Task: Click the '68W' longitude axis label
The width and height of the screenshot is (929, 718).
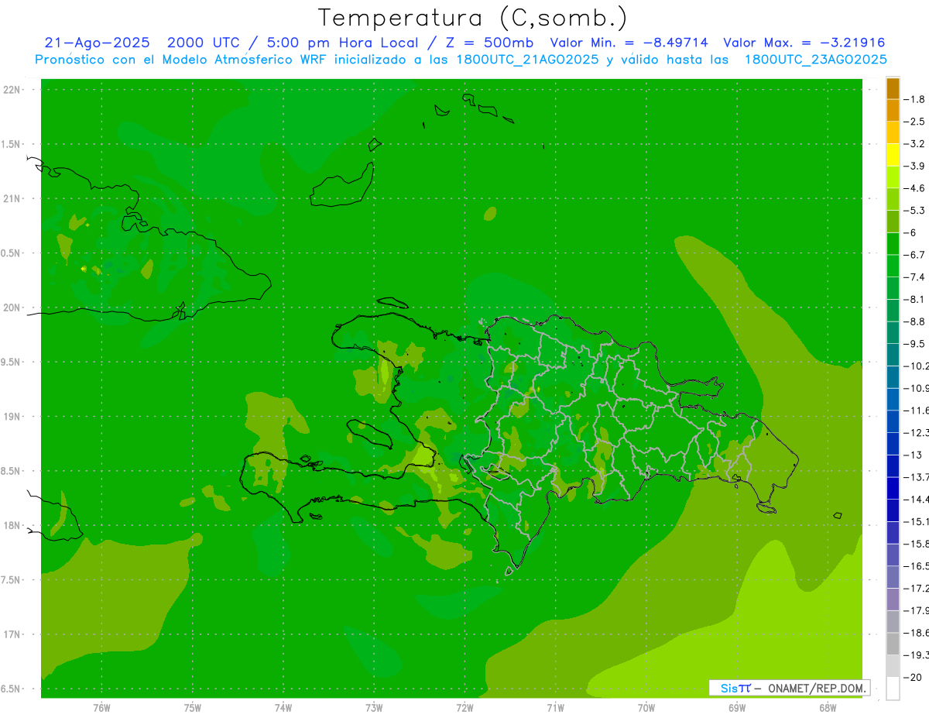Action: click(828, 708)
